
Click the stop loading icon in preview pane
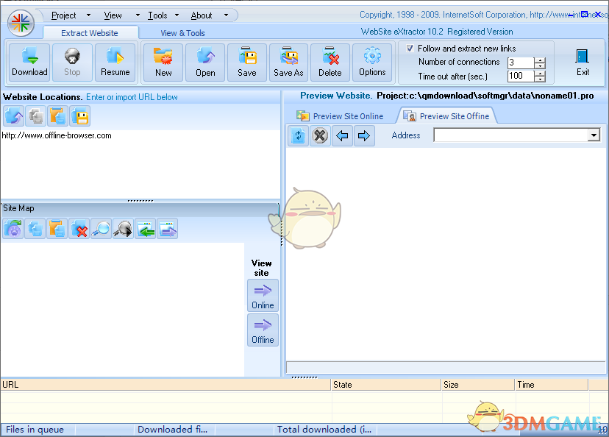coord(319,135)
